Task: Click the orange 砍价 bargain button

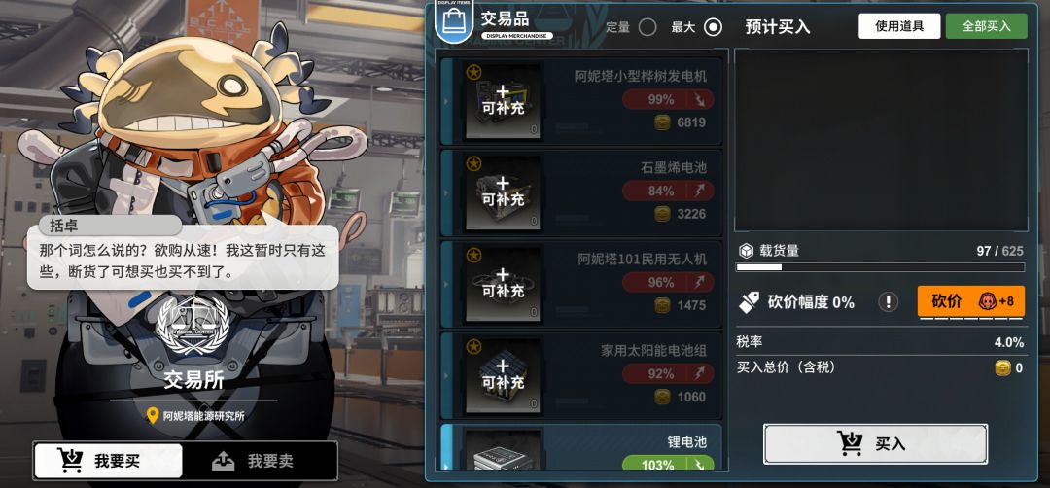Action: coord(970,301)
